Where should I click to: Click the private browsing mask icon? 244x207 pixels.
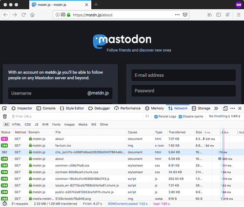pos(239,4)
